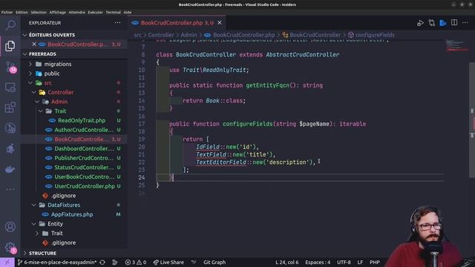The height and width of the screenshot is (267, 475).
Task: Synchronize changes icon in status bar
Action: point(102,262)
